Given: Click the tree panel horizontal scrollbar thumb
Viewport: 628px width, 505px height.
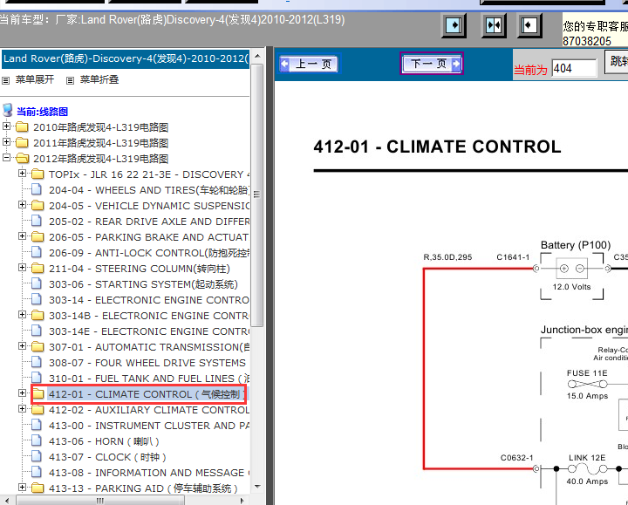Looking at the screenshot, I should click(100, 500).
